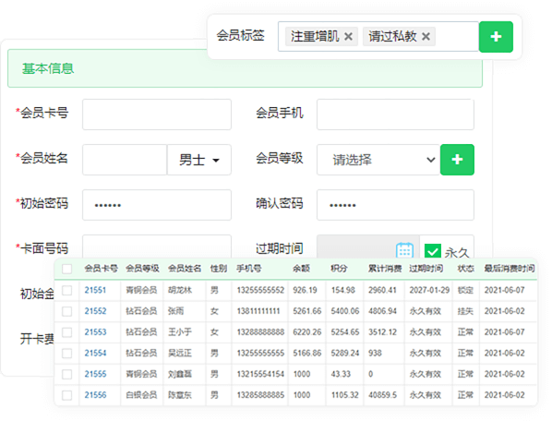
Task: Click the 会员姓名 input field
Action: coord(125,160)
